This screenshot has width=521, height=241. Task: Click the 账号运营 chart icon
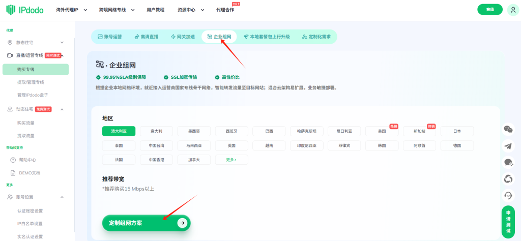[x=100, y=37]
